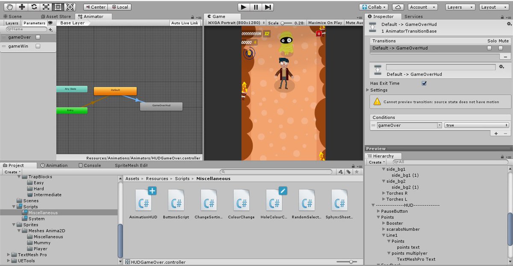Viewport: 513px width, 266px height.
Task: Click the Any State node
Action: click(71, 89)
